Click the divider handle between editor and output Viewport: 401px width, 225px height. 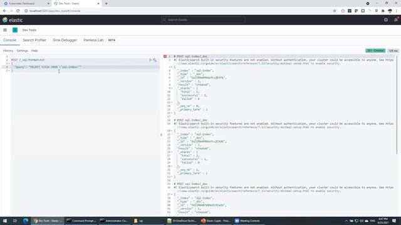161,135
